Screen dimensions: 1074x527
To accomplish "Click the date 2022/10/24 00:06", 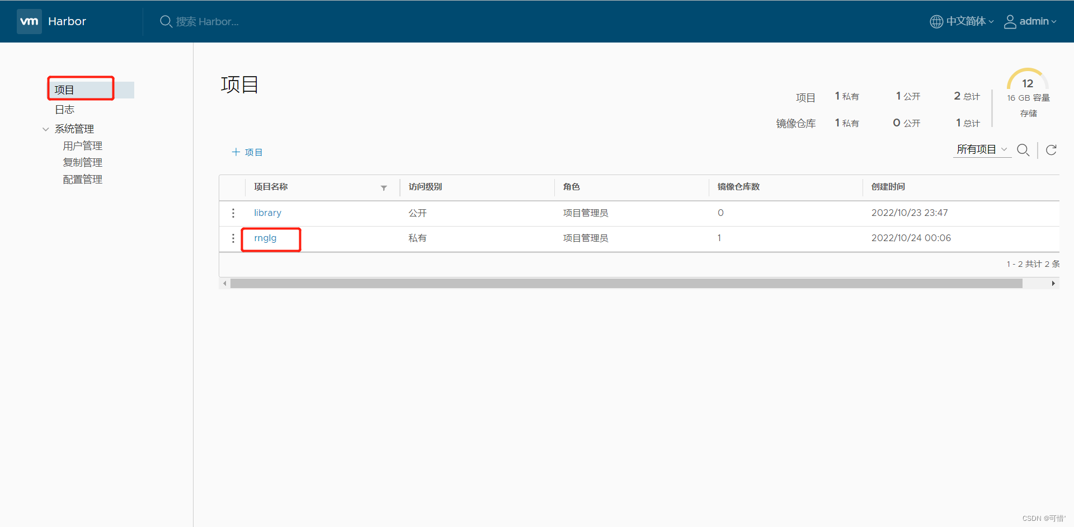I will coord(911,238).
